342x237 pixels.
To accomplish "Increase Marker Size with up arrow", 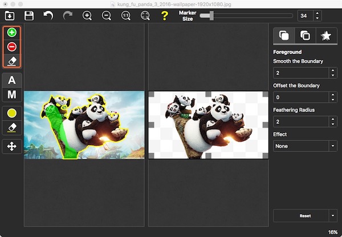I will [x=317, y=13].
